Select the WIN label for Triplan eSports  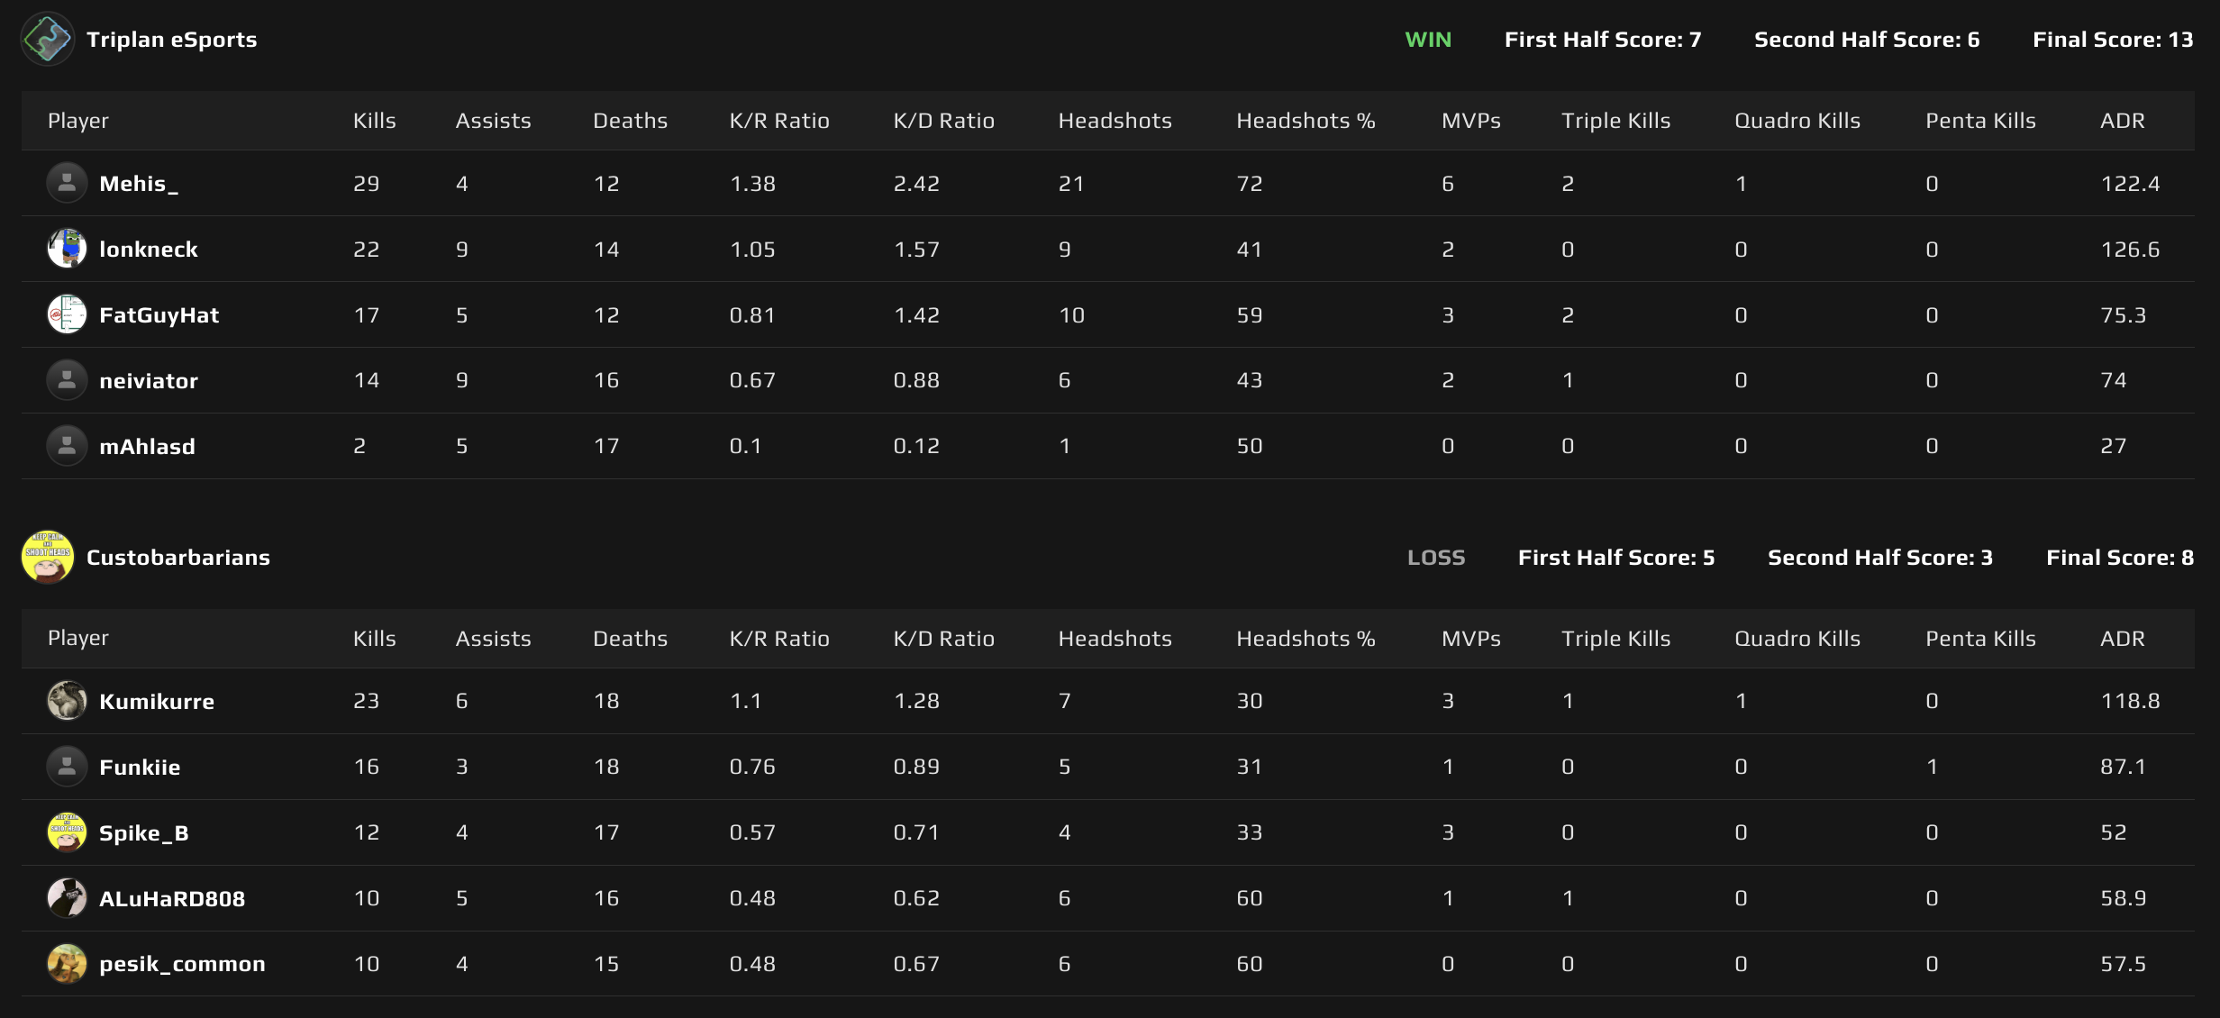click(1428, 39)
